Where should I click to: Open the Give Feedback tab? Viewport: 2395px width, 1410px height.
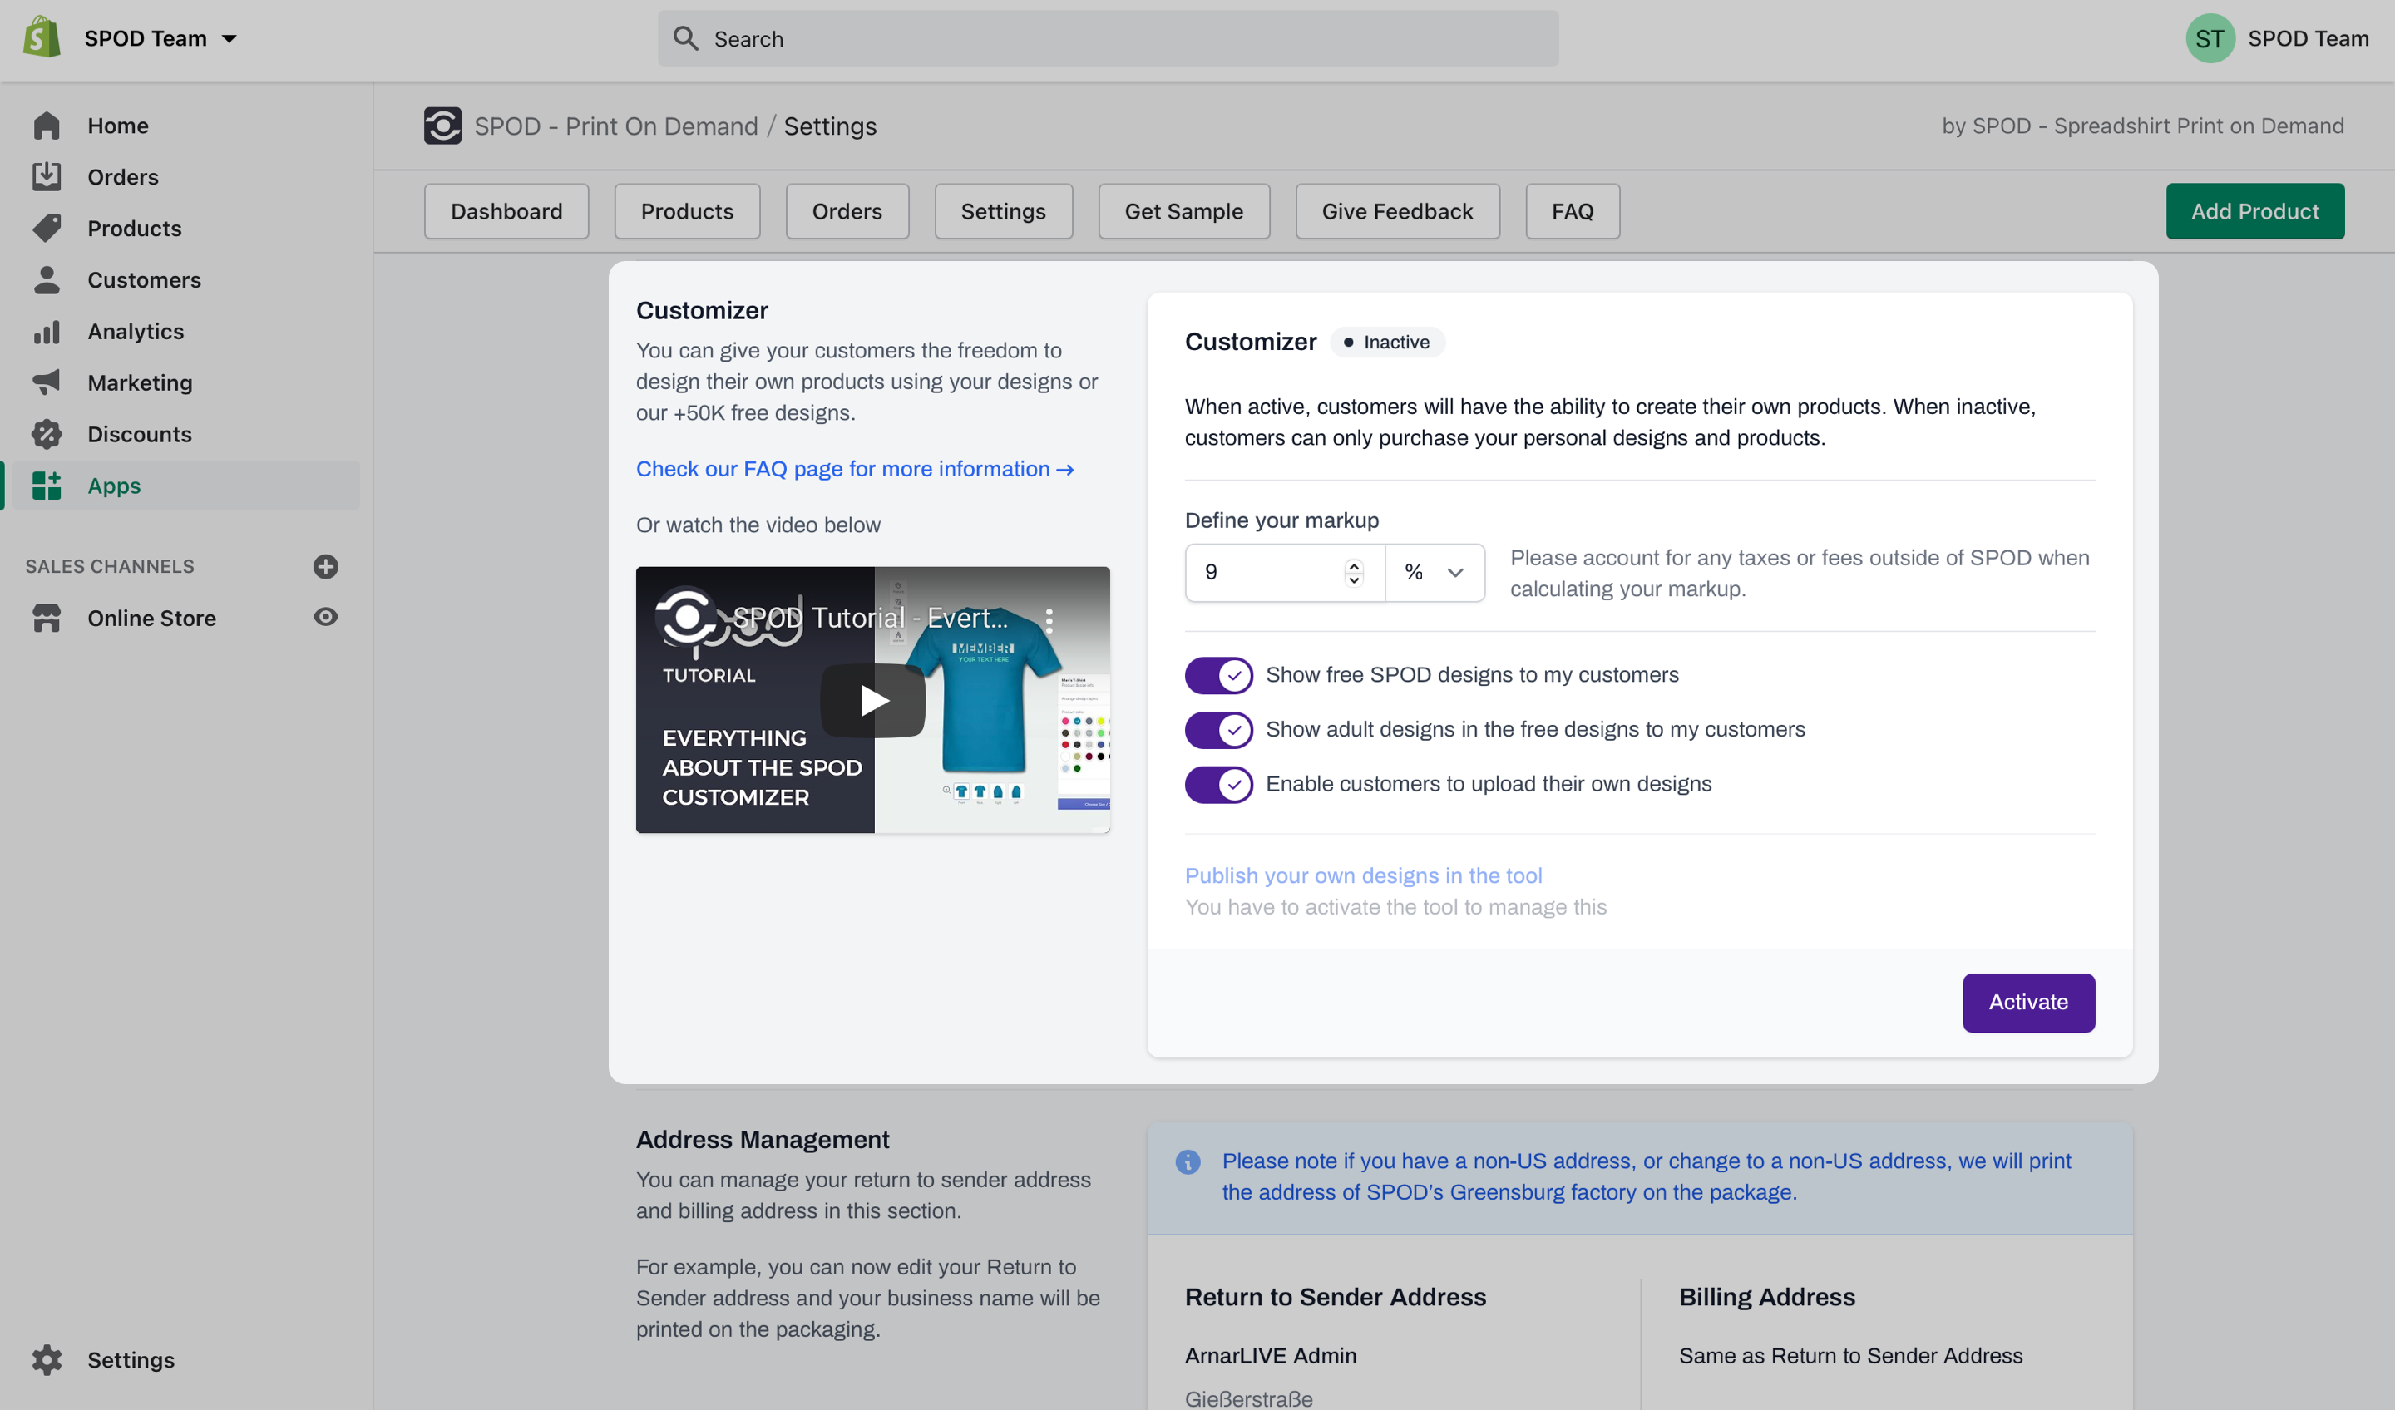(1397, 211)
